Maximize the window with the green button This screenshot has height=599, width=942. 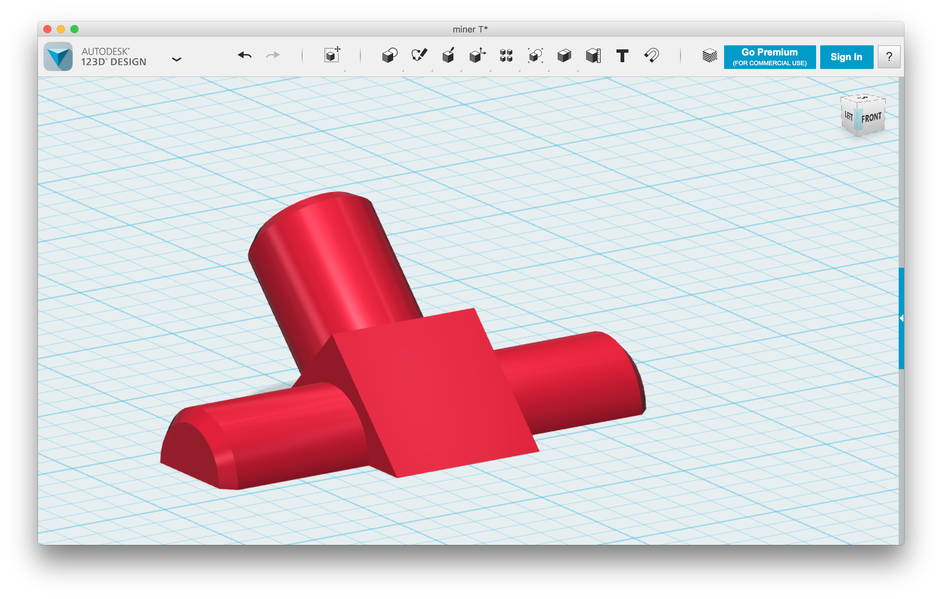coord(74,29)
